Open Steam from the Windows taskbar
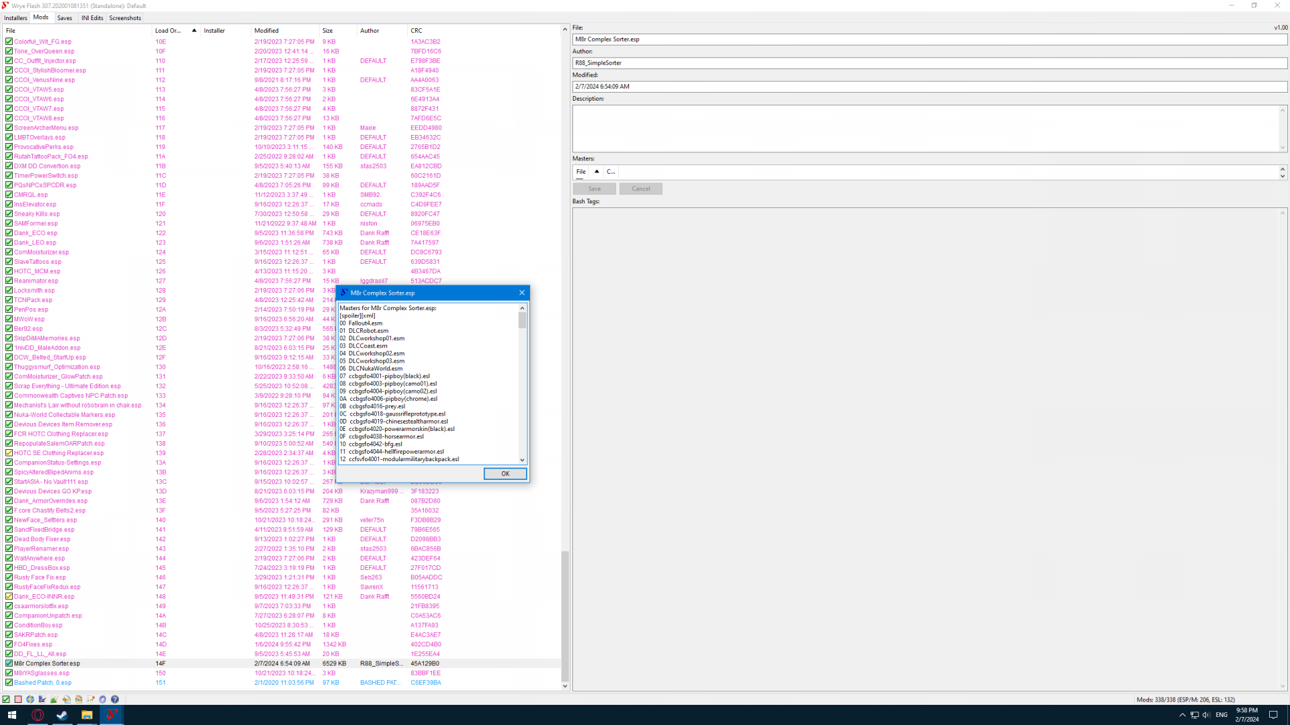1290x725 pixels. (x=62, y=715)
